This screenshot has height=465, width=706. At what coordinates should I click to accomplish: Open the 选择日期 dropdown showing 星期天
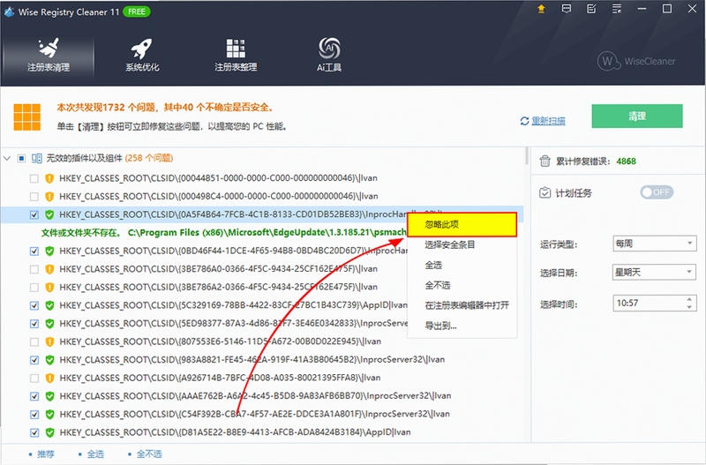tap(654, 272)
